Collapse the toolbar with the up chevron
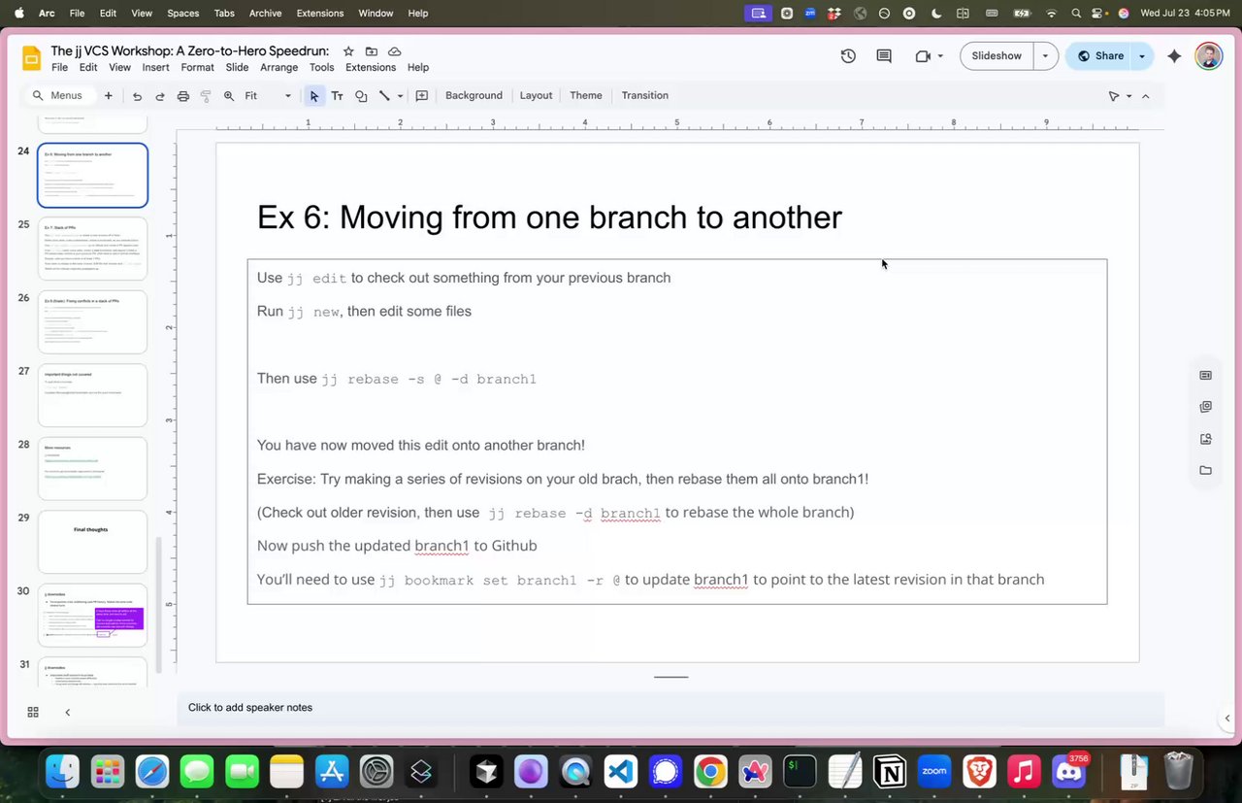The image size is (1242, 803). click(x=1146, y=96)
